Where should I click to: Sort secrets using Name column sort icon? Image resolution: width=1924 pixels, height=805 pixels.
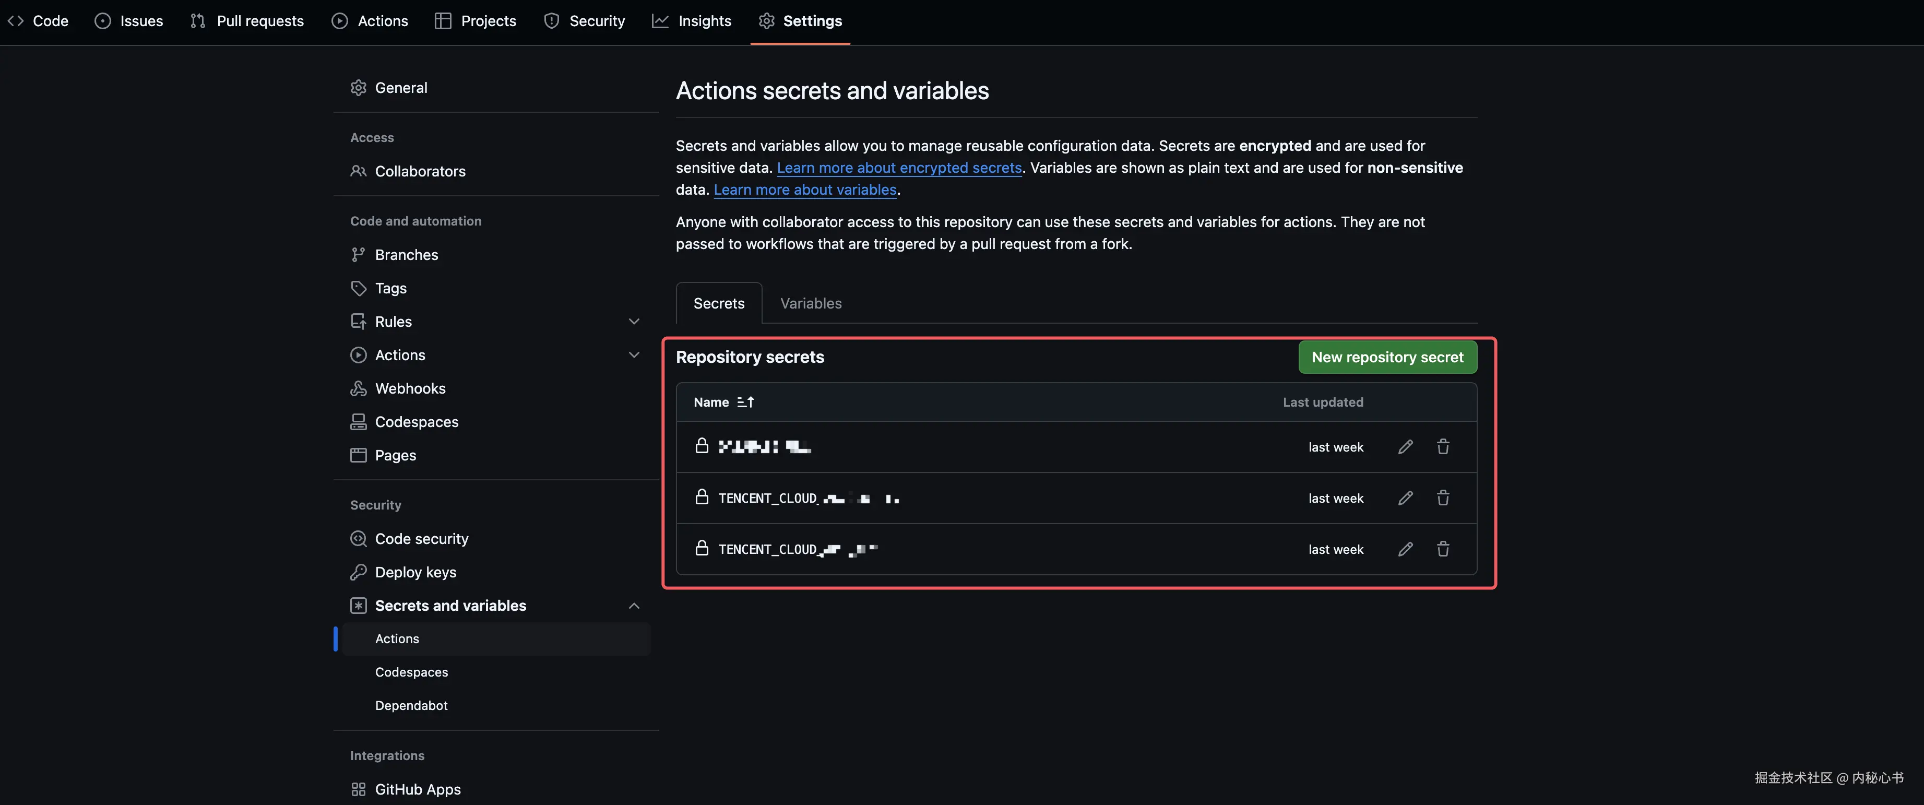(x=745, y=402)
